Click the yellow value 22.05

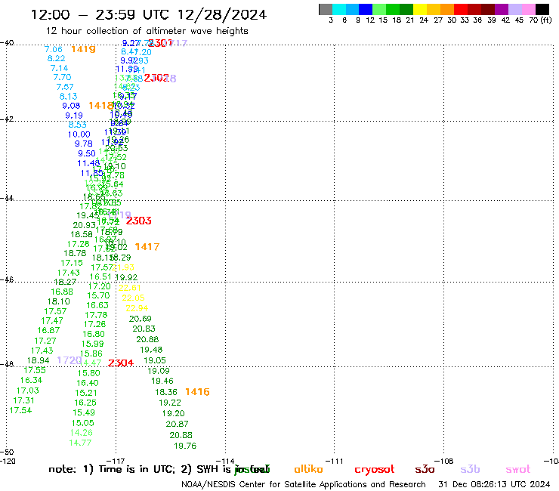[x=133, y=298]
